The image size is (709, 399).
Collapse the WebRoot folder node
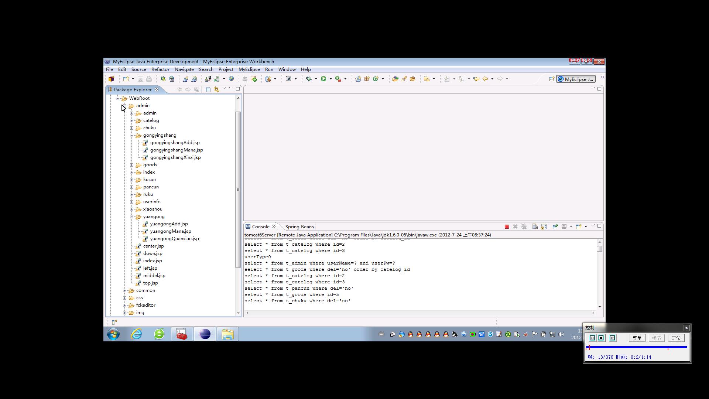click(117, 98)
